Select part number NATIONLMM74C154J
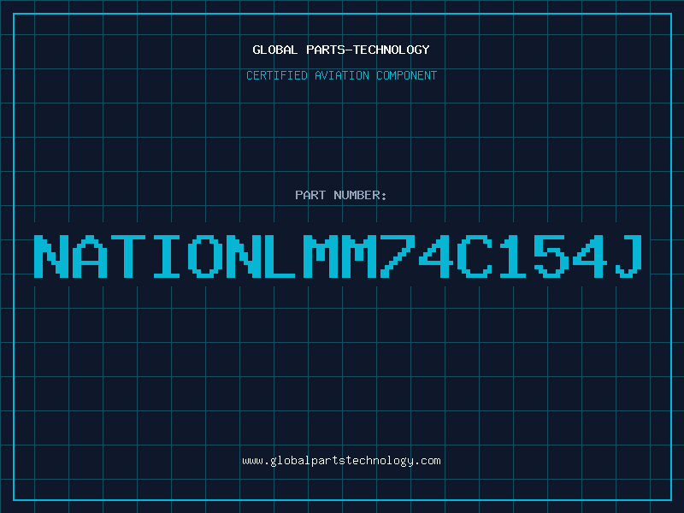This screenshot has height=513, width=684. 338,256
